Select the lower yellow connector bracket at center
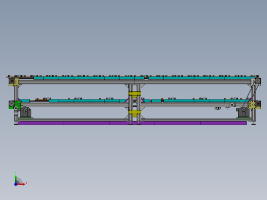 point(135,112)
